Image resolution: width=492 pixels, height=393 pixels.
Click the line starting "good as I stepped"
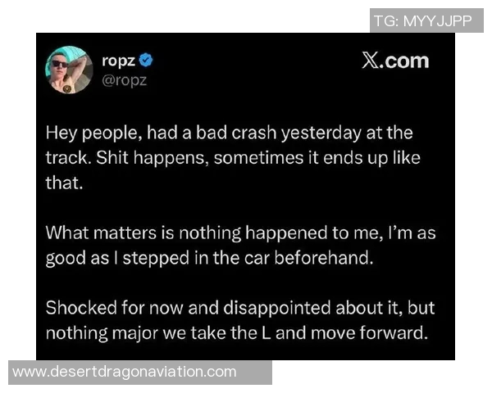click(x=211, y=258)
